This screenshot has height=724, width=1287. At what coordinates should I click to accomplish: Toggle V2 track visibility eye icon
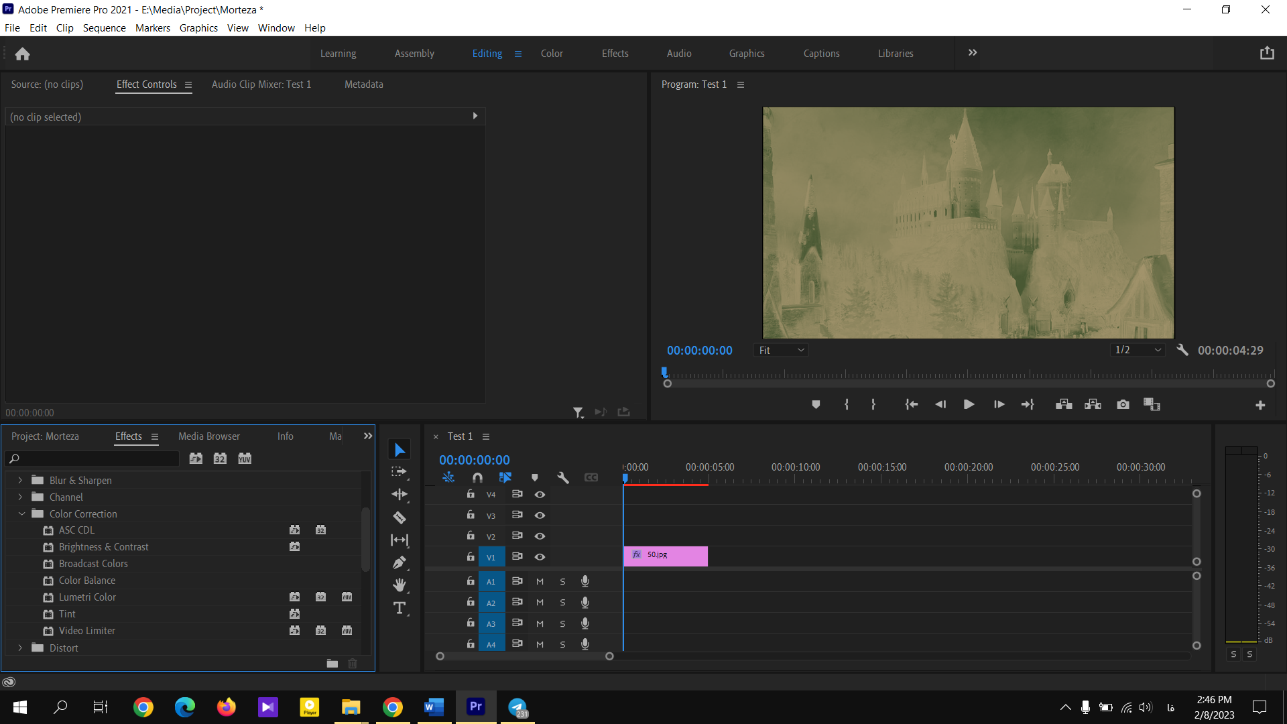click(x=539, y=536)
